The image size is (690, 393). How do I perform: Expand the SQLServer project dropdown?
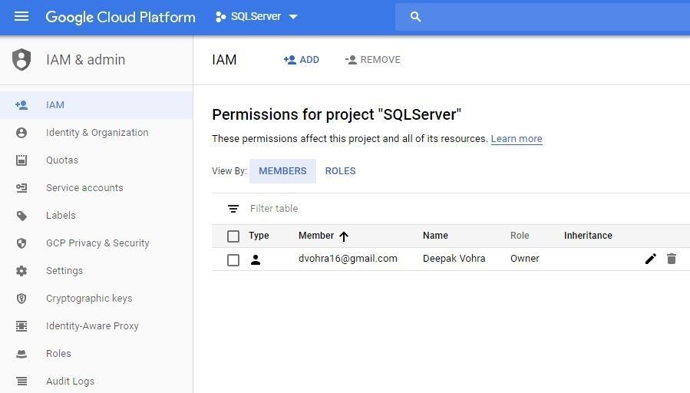coord(293,17)
